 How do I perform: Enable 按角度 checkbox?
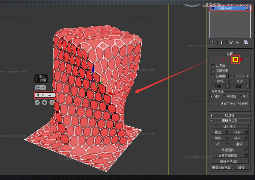point(213,76)
